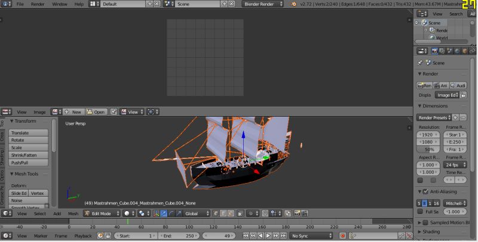This screenshot has width=478, height=242.
Task: Click the Render tab icon in Properties
Action: pyautogui.click(x=435, y=51)
